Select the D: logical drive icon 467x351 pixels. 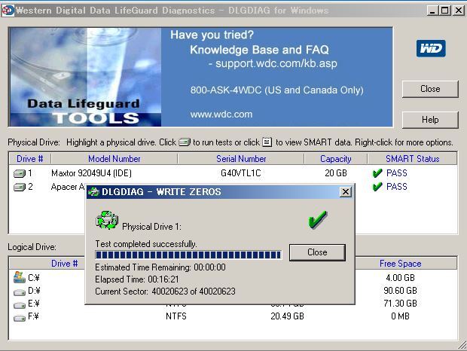click(x=20, y=292)
